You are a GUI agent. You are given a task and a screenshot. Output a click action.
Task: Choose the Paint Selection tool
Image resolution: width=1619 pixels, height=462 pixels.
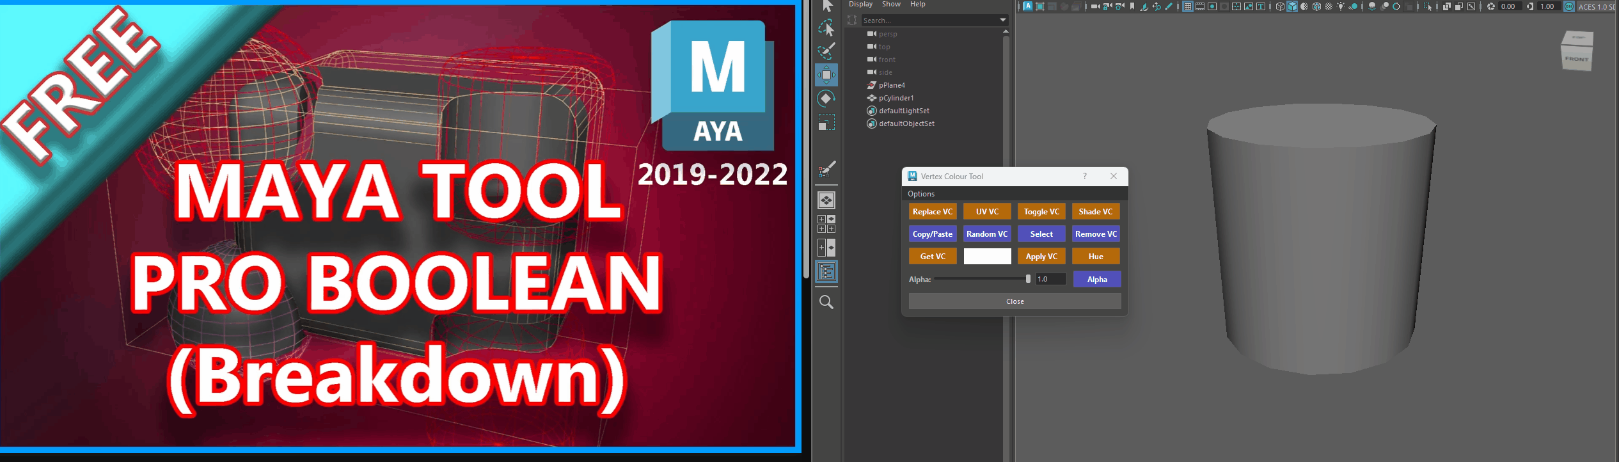(x=826, y=51)
